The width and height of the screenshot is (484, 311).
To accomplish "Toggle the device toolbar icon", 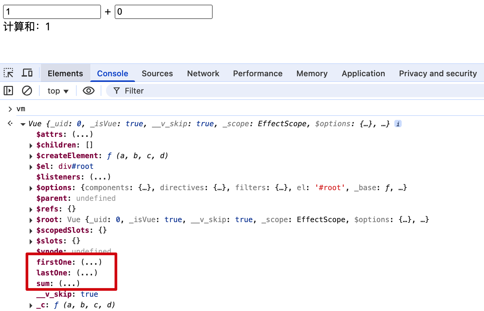I will pos(27,73).
